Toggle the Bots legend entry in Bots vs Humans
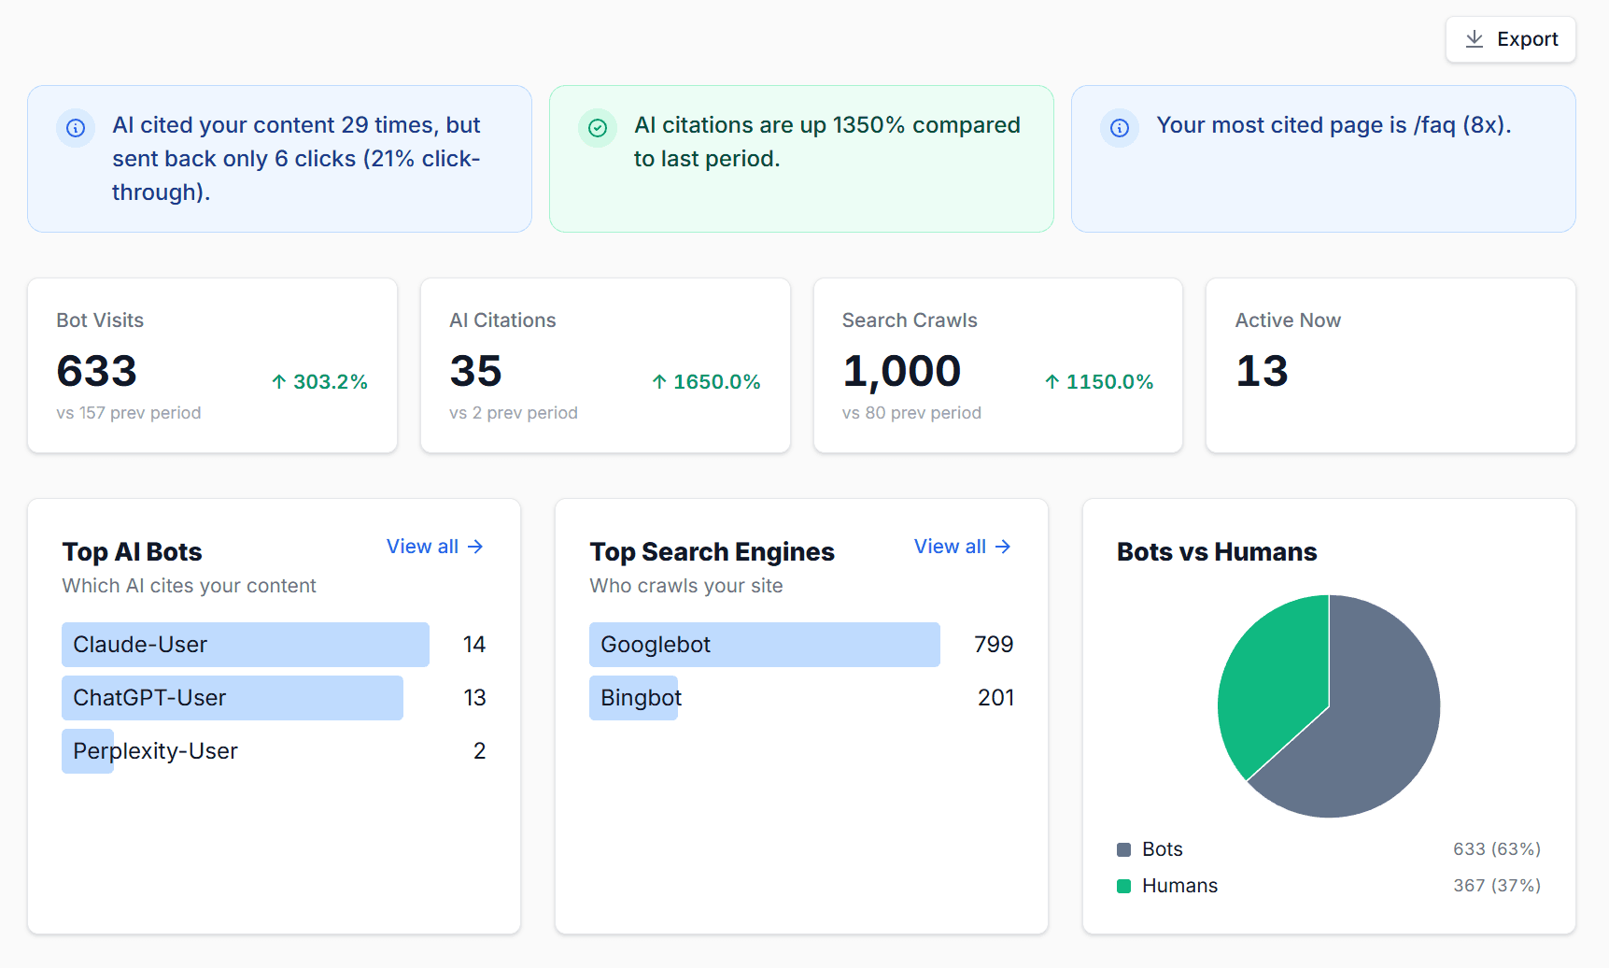 (1161, 848)
